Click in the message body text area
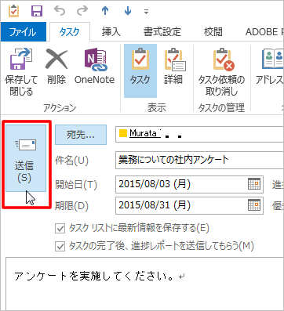The width and height of the screenshot is (284, 311). point(145,284)
